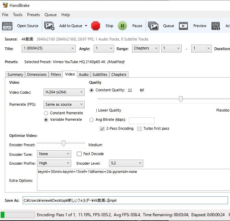Open the start chapter dropdown
Screen dimensions: 230x221
coord(171,48)
